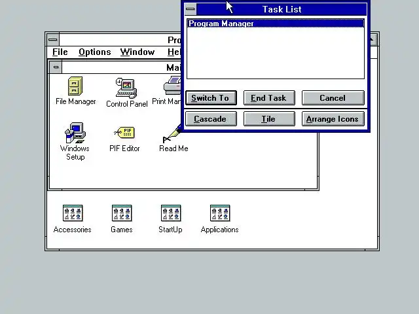Open Task List control menu box
419x314 pixels.
[x=191, y=9]
